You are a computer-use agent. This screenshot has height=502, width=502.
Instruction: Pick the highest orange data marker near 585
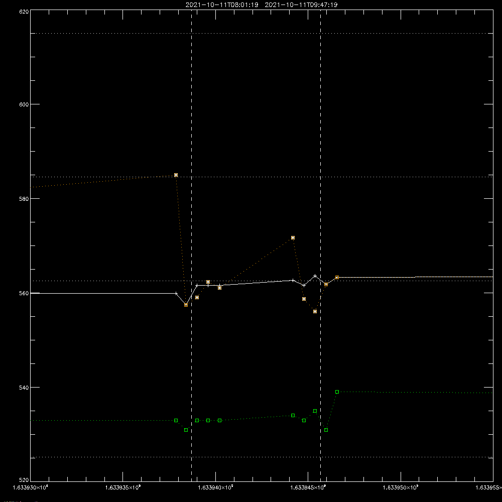176,175
